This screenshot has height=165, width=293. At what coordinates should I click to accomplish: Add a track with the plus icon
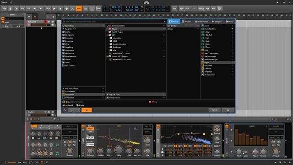(41, 28)
